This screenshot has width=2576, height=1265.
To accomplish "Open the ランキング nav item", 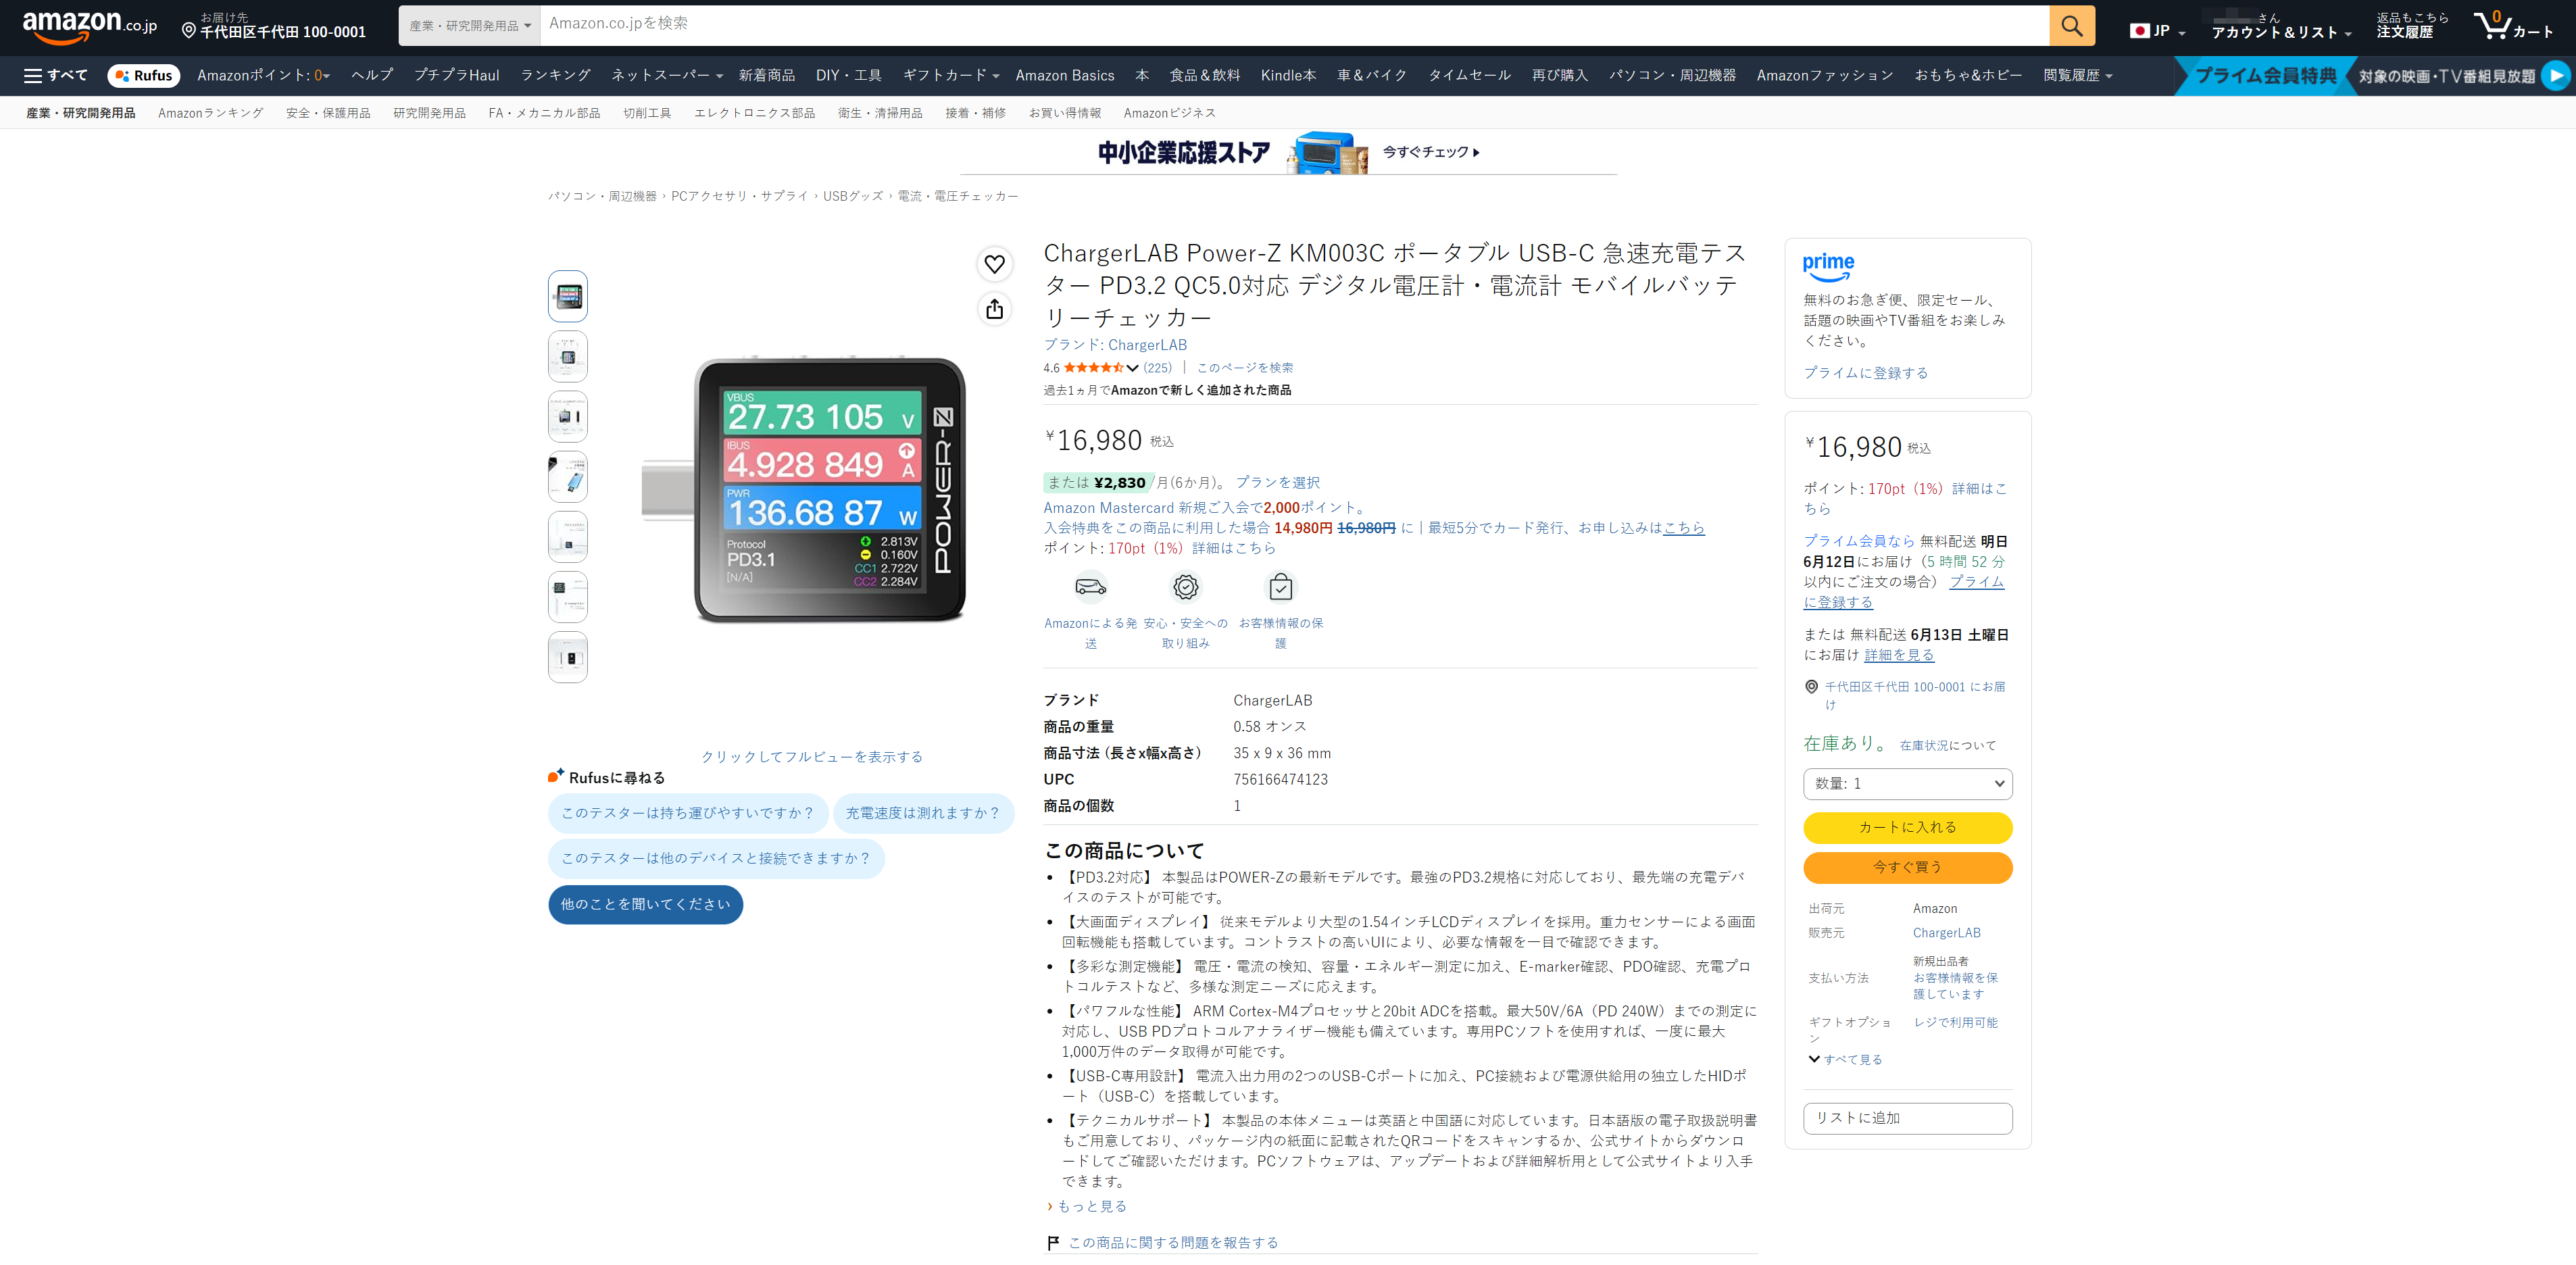I will (x=555, y=76).
